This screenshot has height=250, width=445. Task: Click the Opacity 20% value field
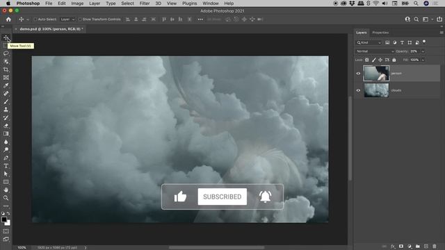pyautogui.click(x=414, y=51)
